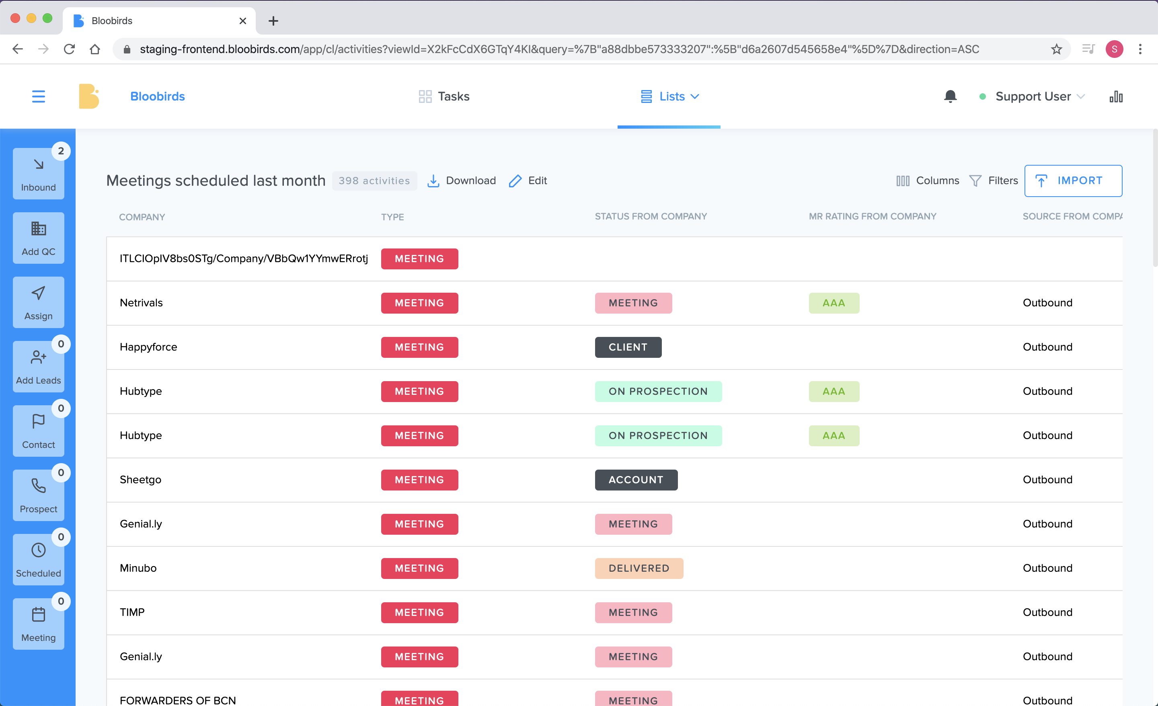Close the Bloobirds browser tab
This screenshot has width=1158, height=706.
click(x=242, y=21)
